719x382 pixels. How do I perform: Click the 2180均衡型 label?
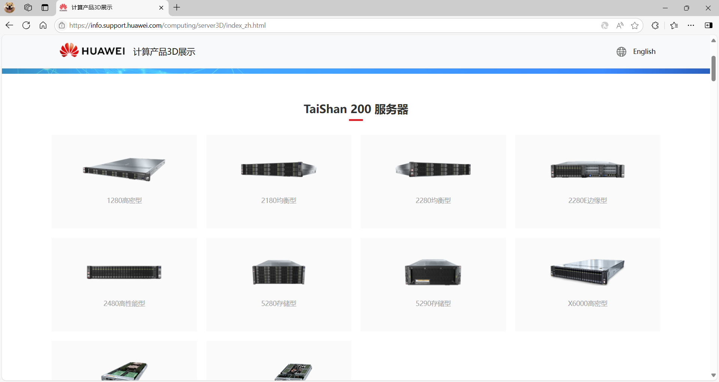click(279, 200)
